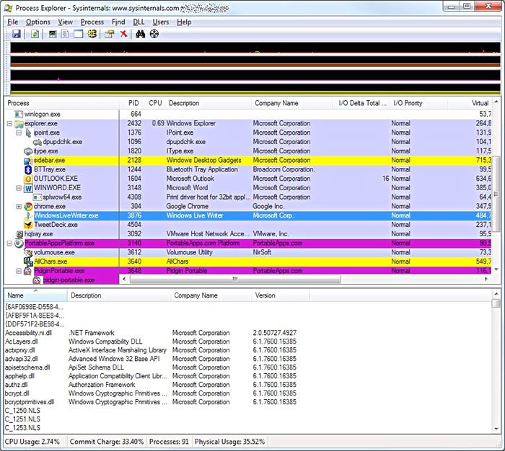This screenshot has width=505, height=451.
Task: Click the top CPU usage graph
Action: point(255,48)
